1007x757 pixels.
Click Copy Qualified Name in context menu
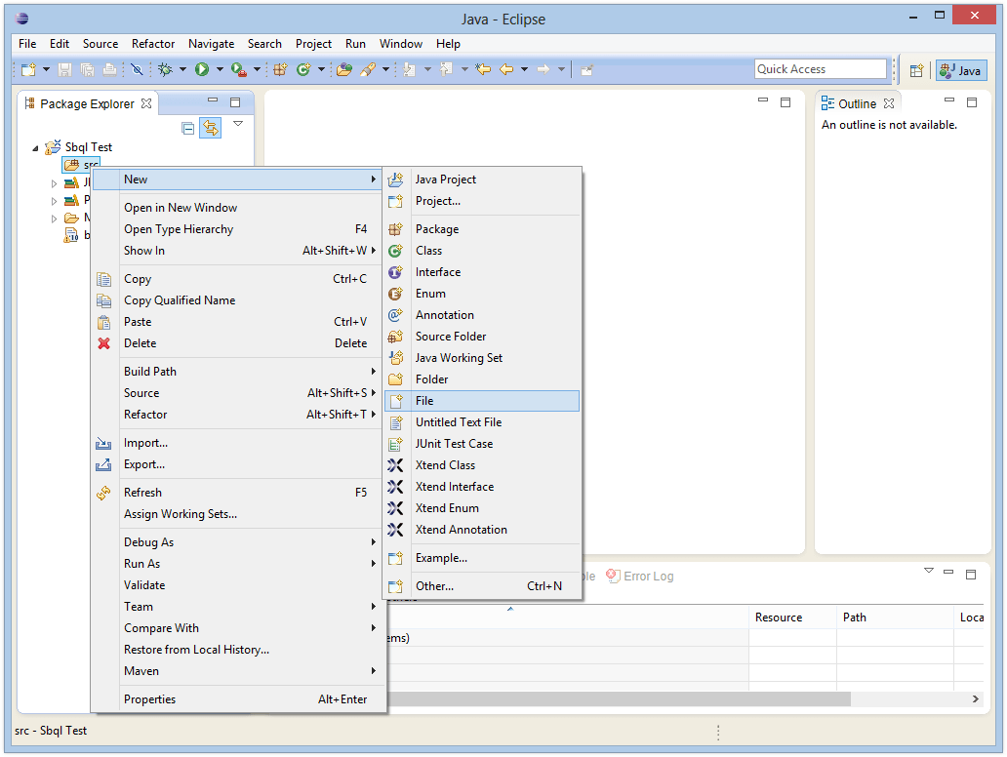(x=238, y=300)
